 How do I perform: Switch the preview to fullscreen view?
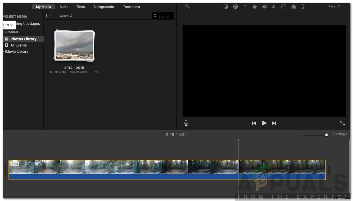click(x=342, y=123)
